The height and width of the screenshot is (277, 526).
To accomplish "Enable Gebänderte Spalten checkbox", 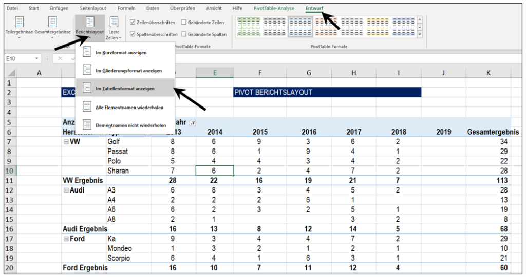I will tap(183, 34).
